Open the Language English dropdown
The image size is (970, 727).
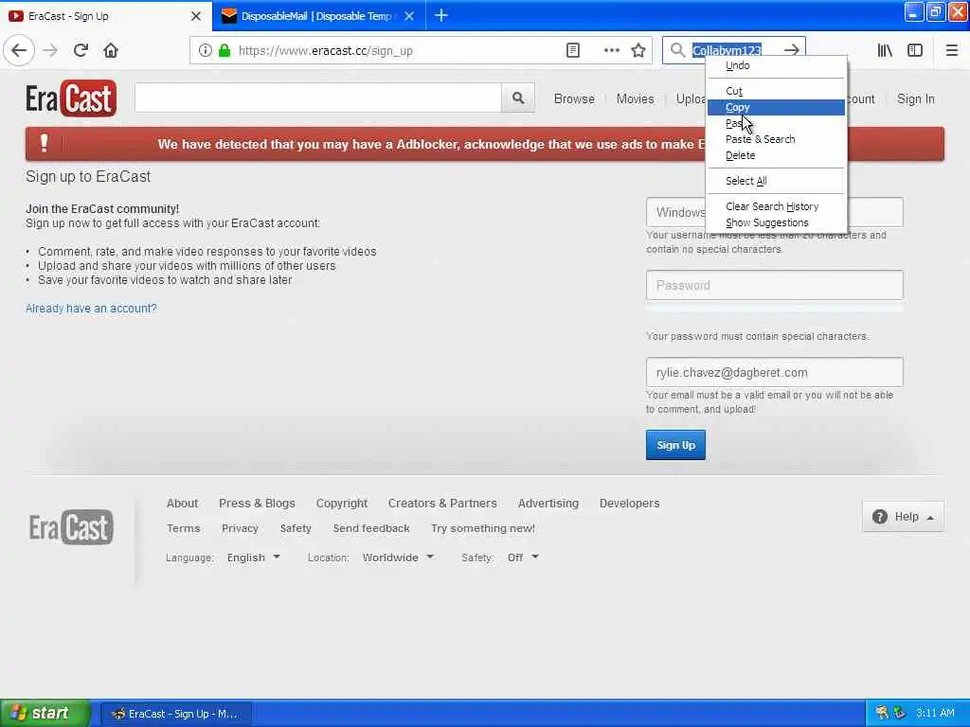[x=254, y=557]
